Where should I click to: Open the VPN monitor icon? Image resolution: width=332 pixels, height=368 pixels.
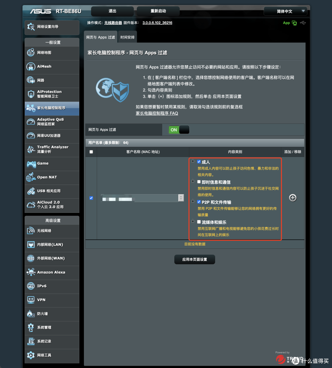(x=31, y=300)
